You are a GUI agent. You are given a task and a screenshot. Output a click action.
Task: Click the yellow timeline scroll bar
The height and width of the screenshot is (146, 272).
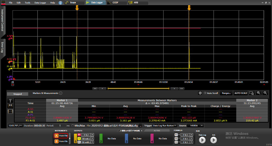[x=138, y=89]
